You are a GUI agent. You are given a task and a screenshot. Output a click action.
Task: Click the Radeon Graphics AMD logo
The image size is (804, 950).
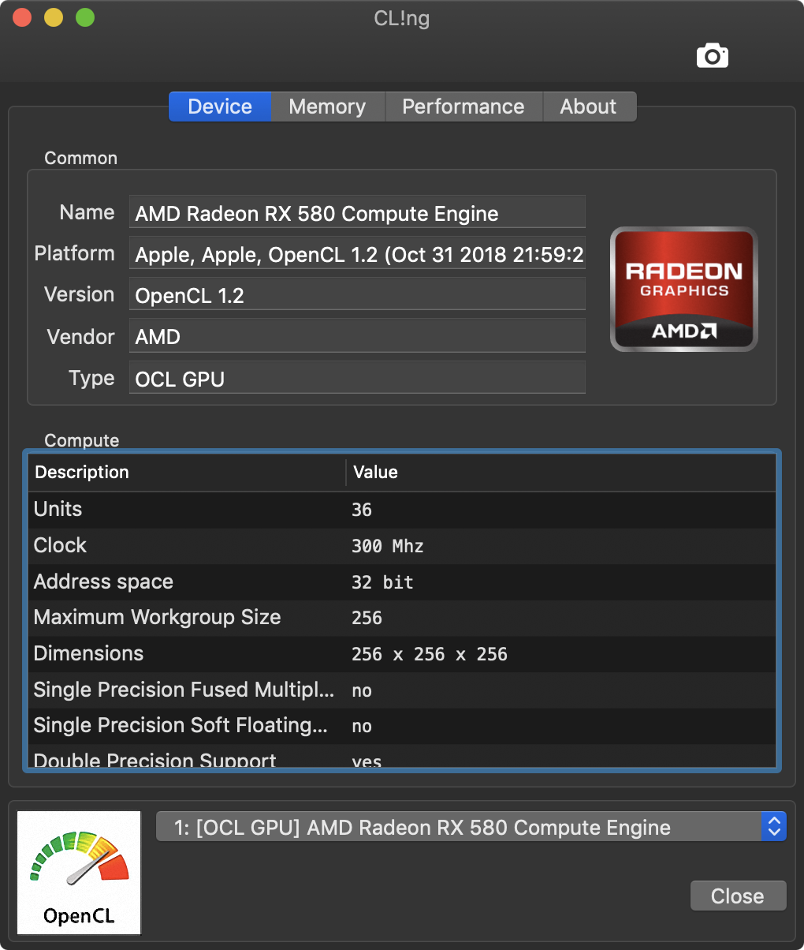click(x=684, y=289)
